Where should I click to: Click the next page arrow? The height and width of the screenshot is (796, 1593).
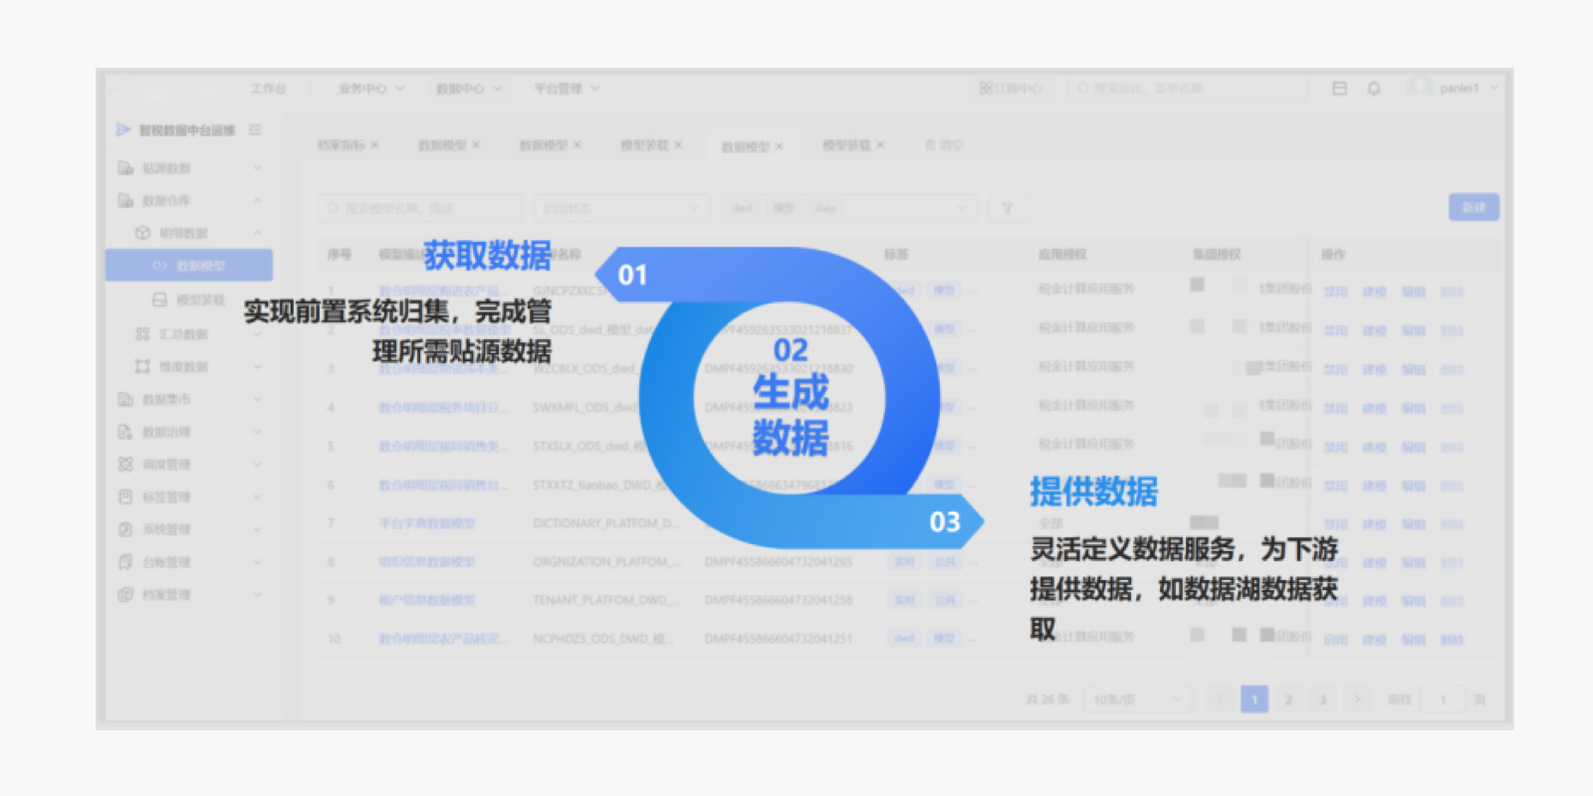(1356, 699)
